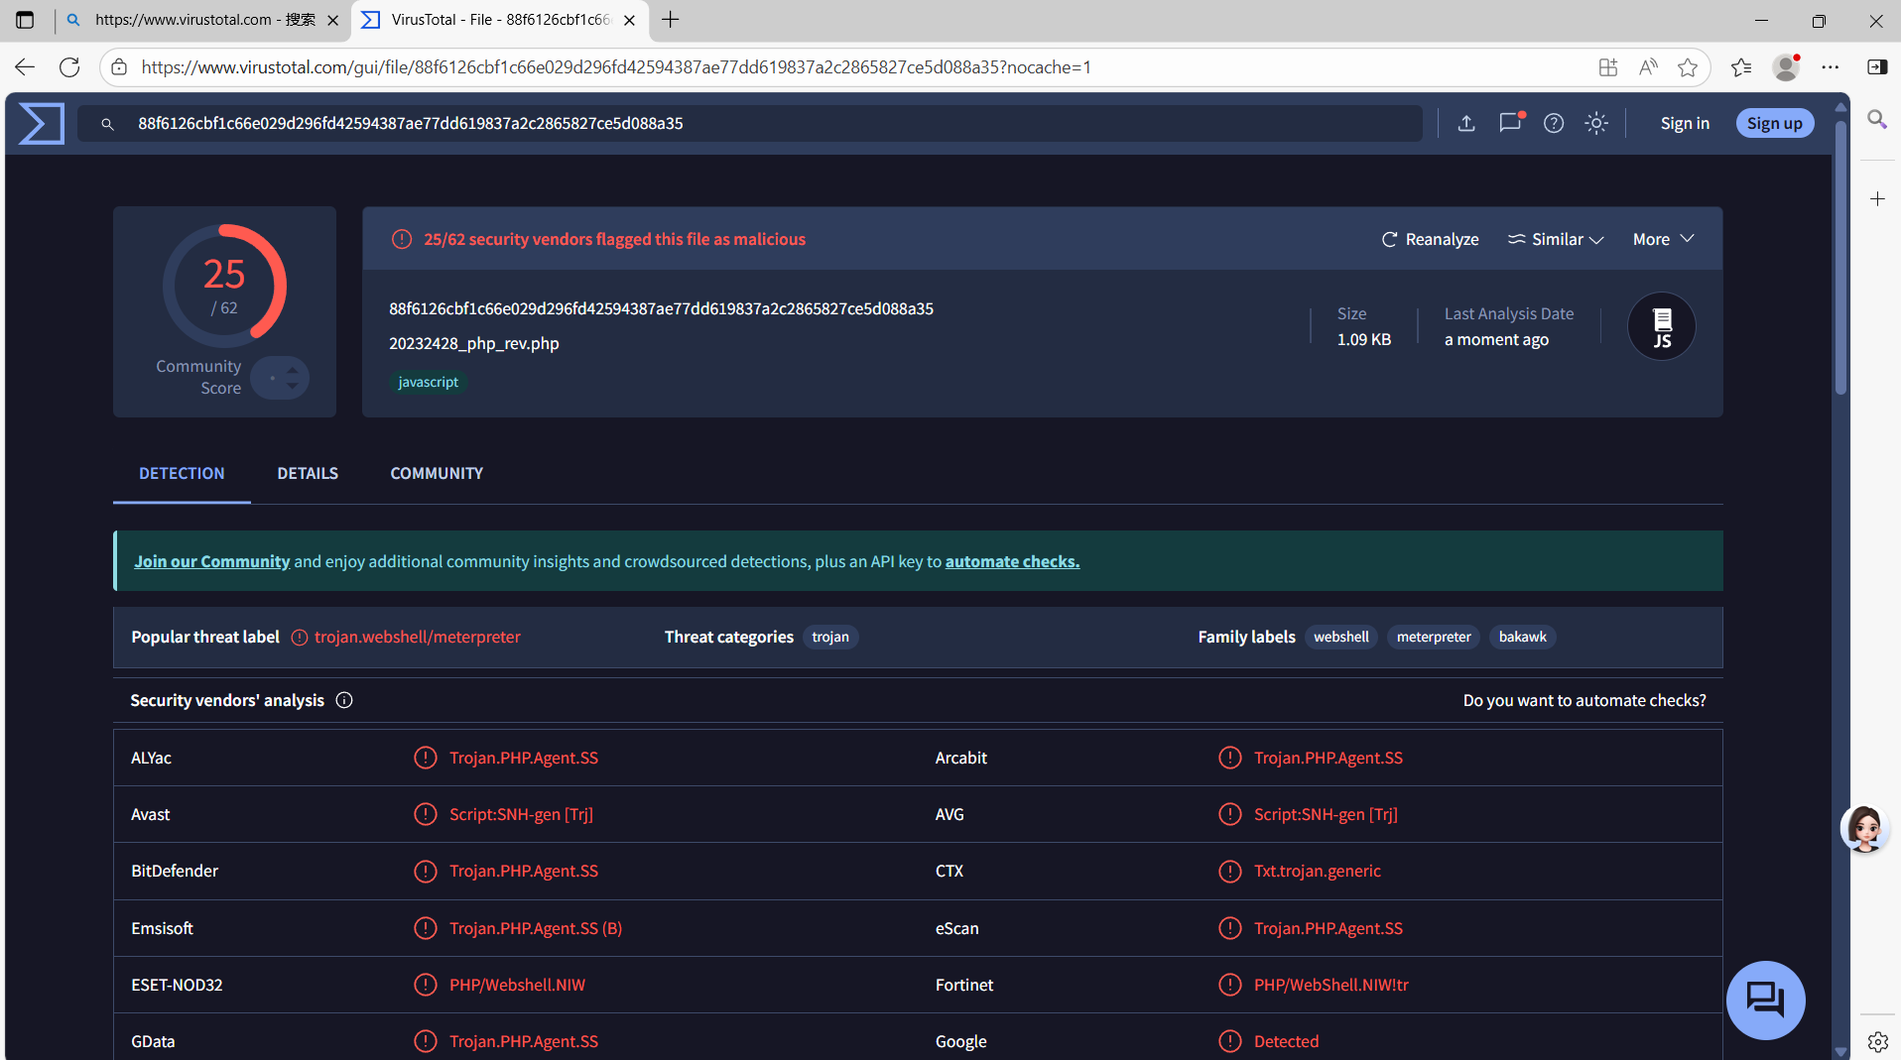Open the chat support bubble
Viewport: 1901px width, 1060px height.
1765,1000
